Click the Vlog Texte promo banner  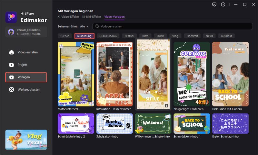click(x=26, y=140)
